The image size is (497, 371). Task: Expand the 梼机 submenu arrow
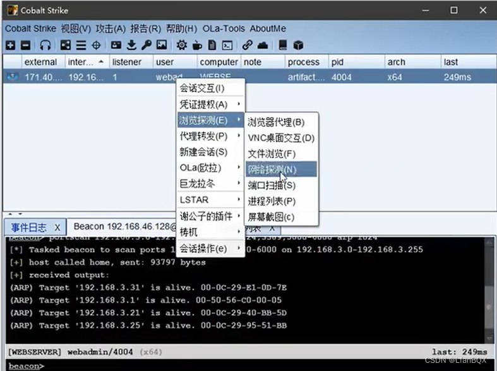point(239,232)
